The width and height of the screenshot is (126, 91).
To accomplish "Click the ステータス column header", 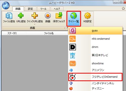I will coord(12,33).
